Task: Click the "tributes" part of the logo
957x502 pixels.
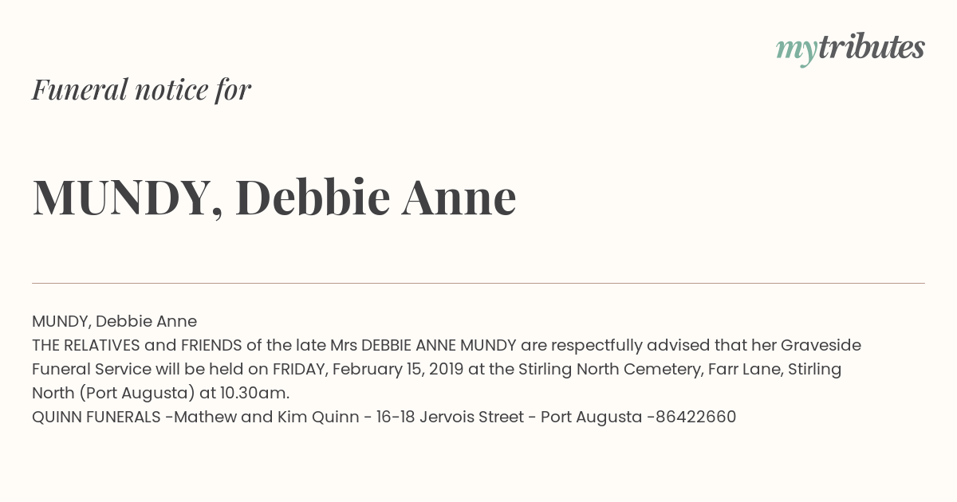Action: click(x=871, y=48)
